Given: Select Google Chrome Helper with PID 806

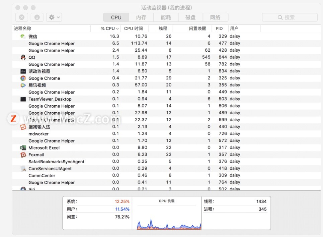Looking at the screenshot, I should 166,106.
